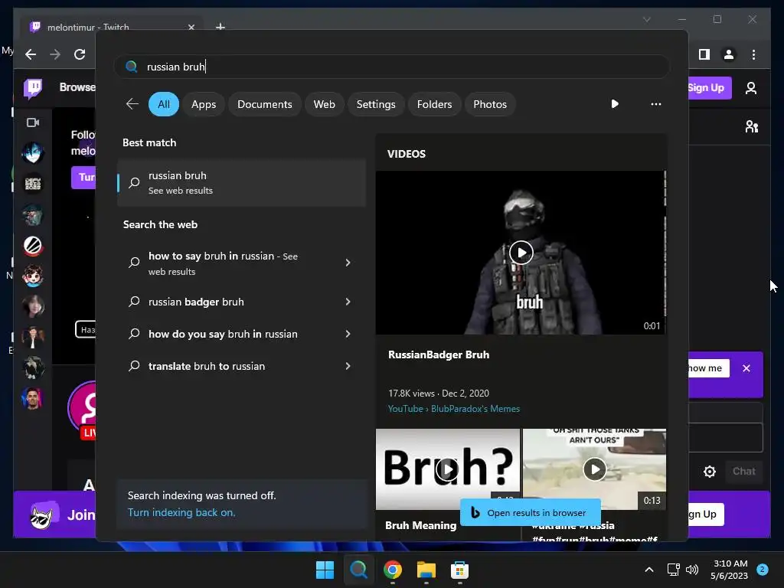Switch to the Web filter tab

click(x=324, y=104)
